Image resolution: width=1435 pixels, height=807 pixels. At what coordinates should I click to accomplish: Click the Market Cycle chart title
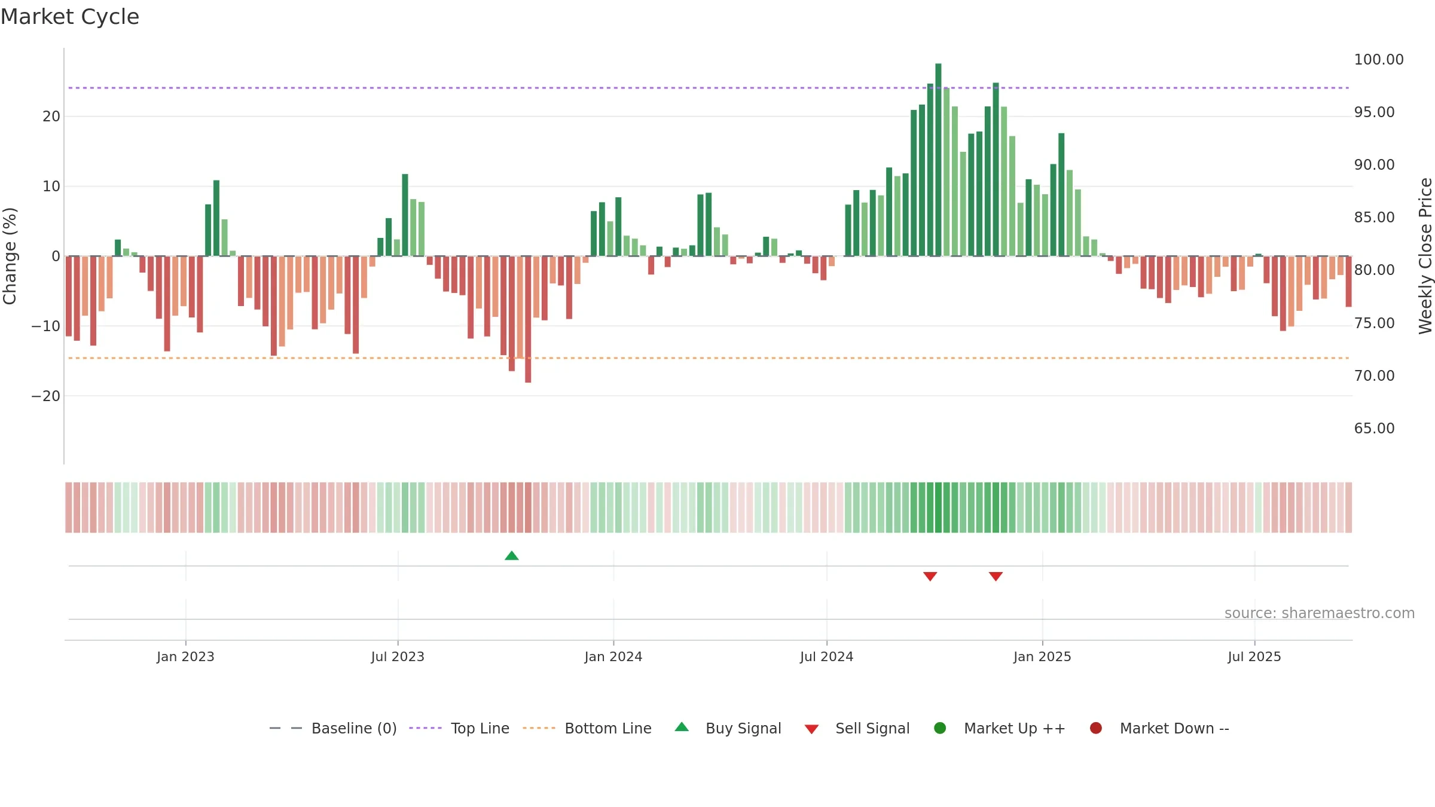70,17
